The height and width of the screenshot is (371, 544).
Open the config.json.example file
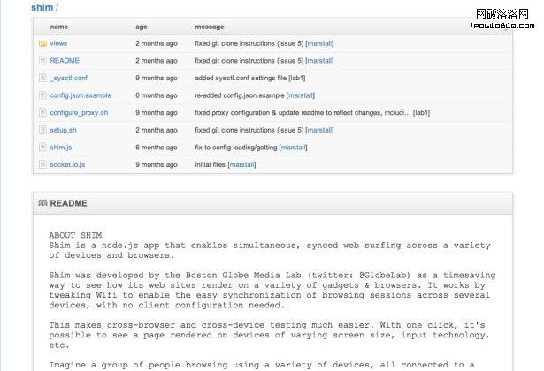[80, 95]
